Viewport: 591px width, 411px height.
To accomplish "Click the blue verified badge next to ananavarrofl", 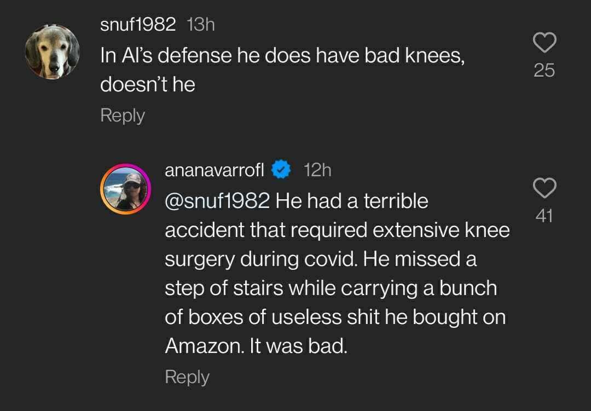I will point(280,170).
